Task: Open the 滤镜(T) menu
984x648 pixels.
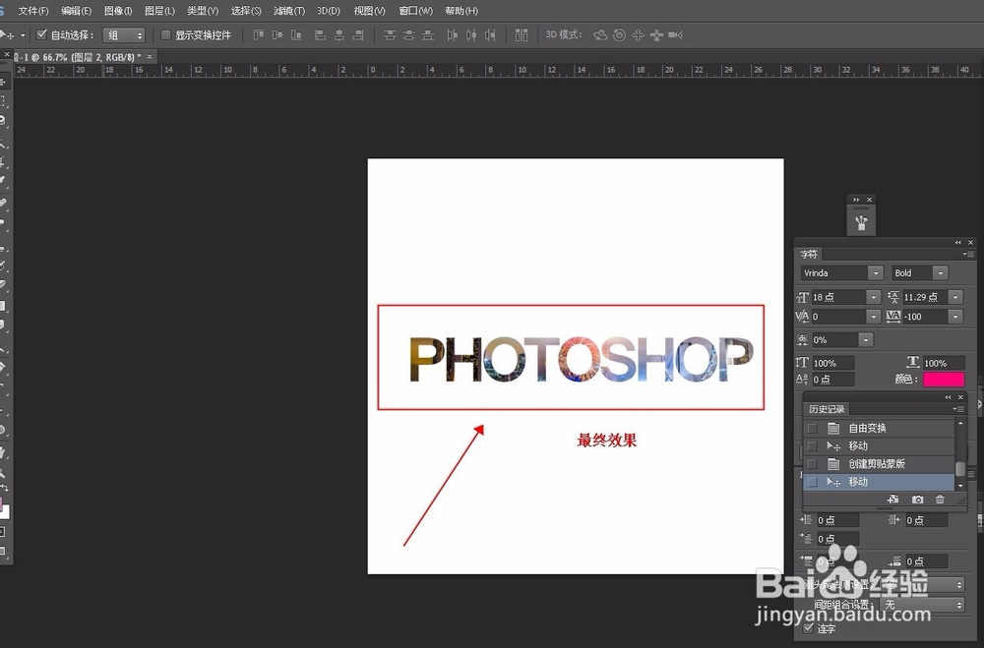Action: click(x=289, y=11)
